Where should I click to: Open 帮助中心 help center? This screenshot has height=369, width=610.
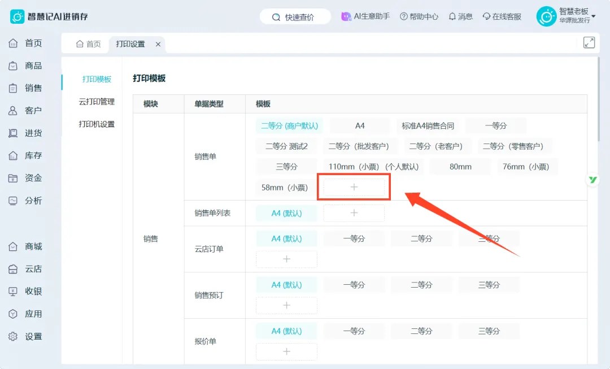419,16
